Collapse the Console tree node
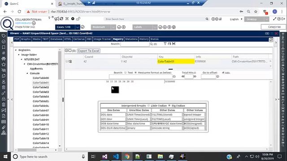The width and height of the screenshot is (287, 161). coord(27,73)
